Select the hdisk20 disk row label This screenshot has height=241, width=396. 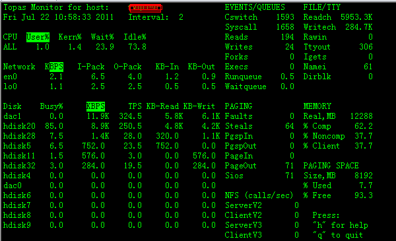[x=19, y=126]
